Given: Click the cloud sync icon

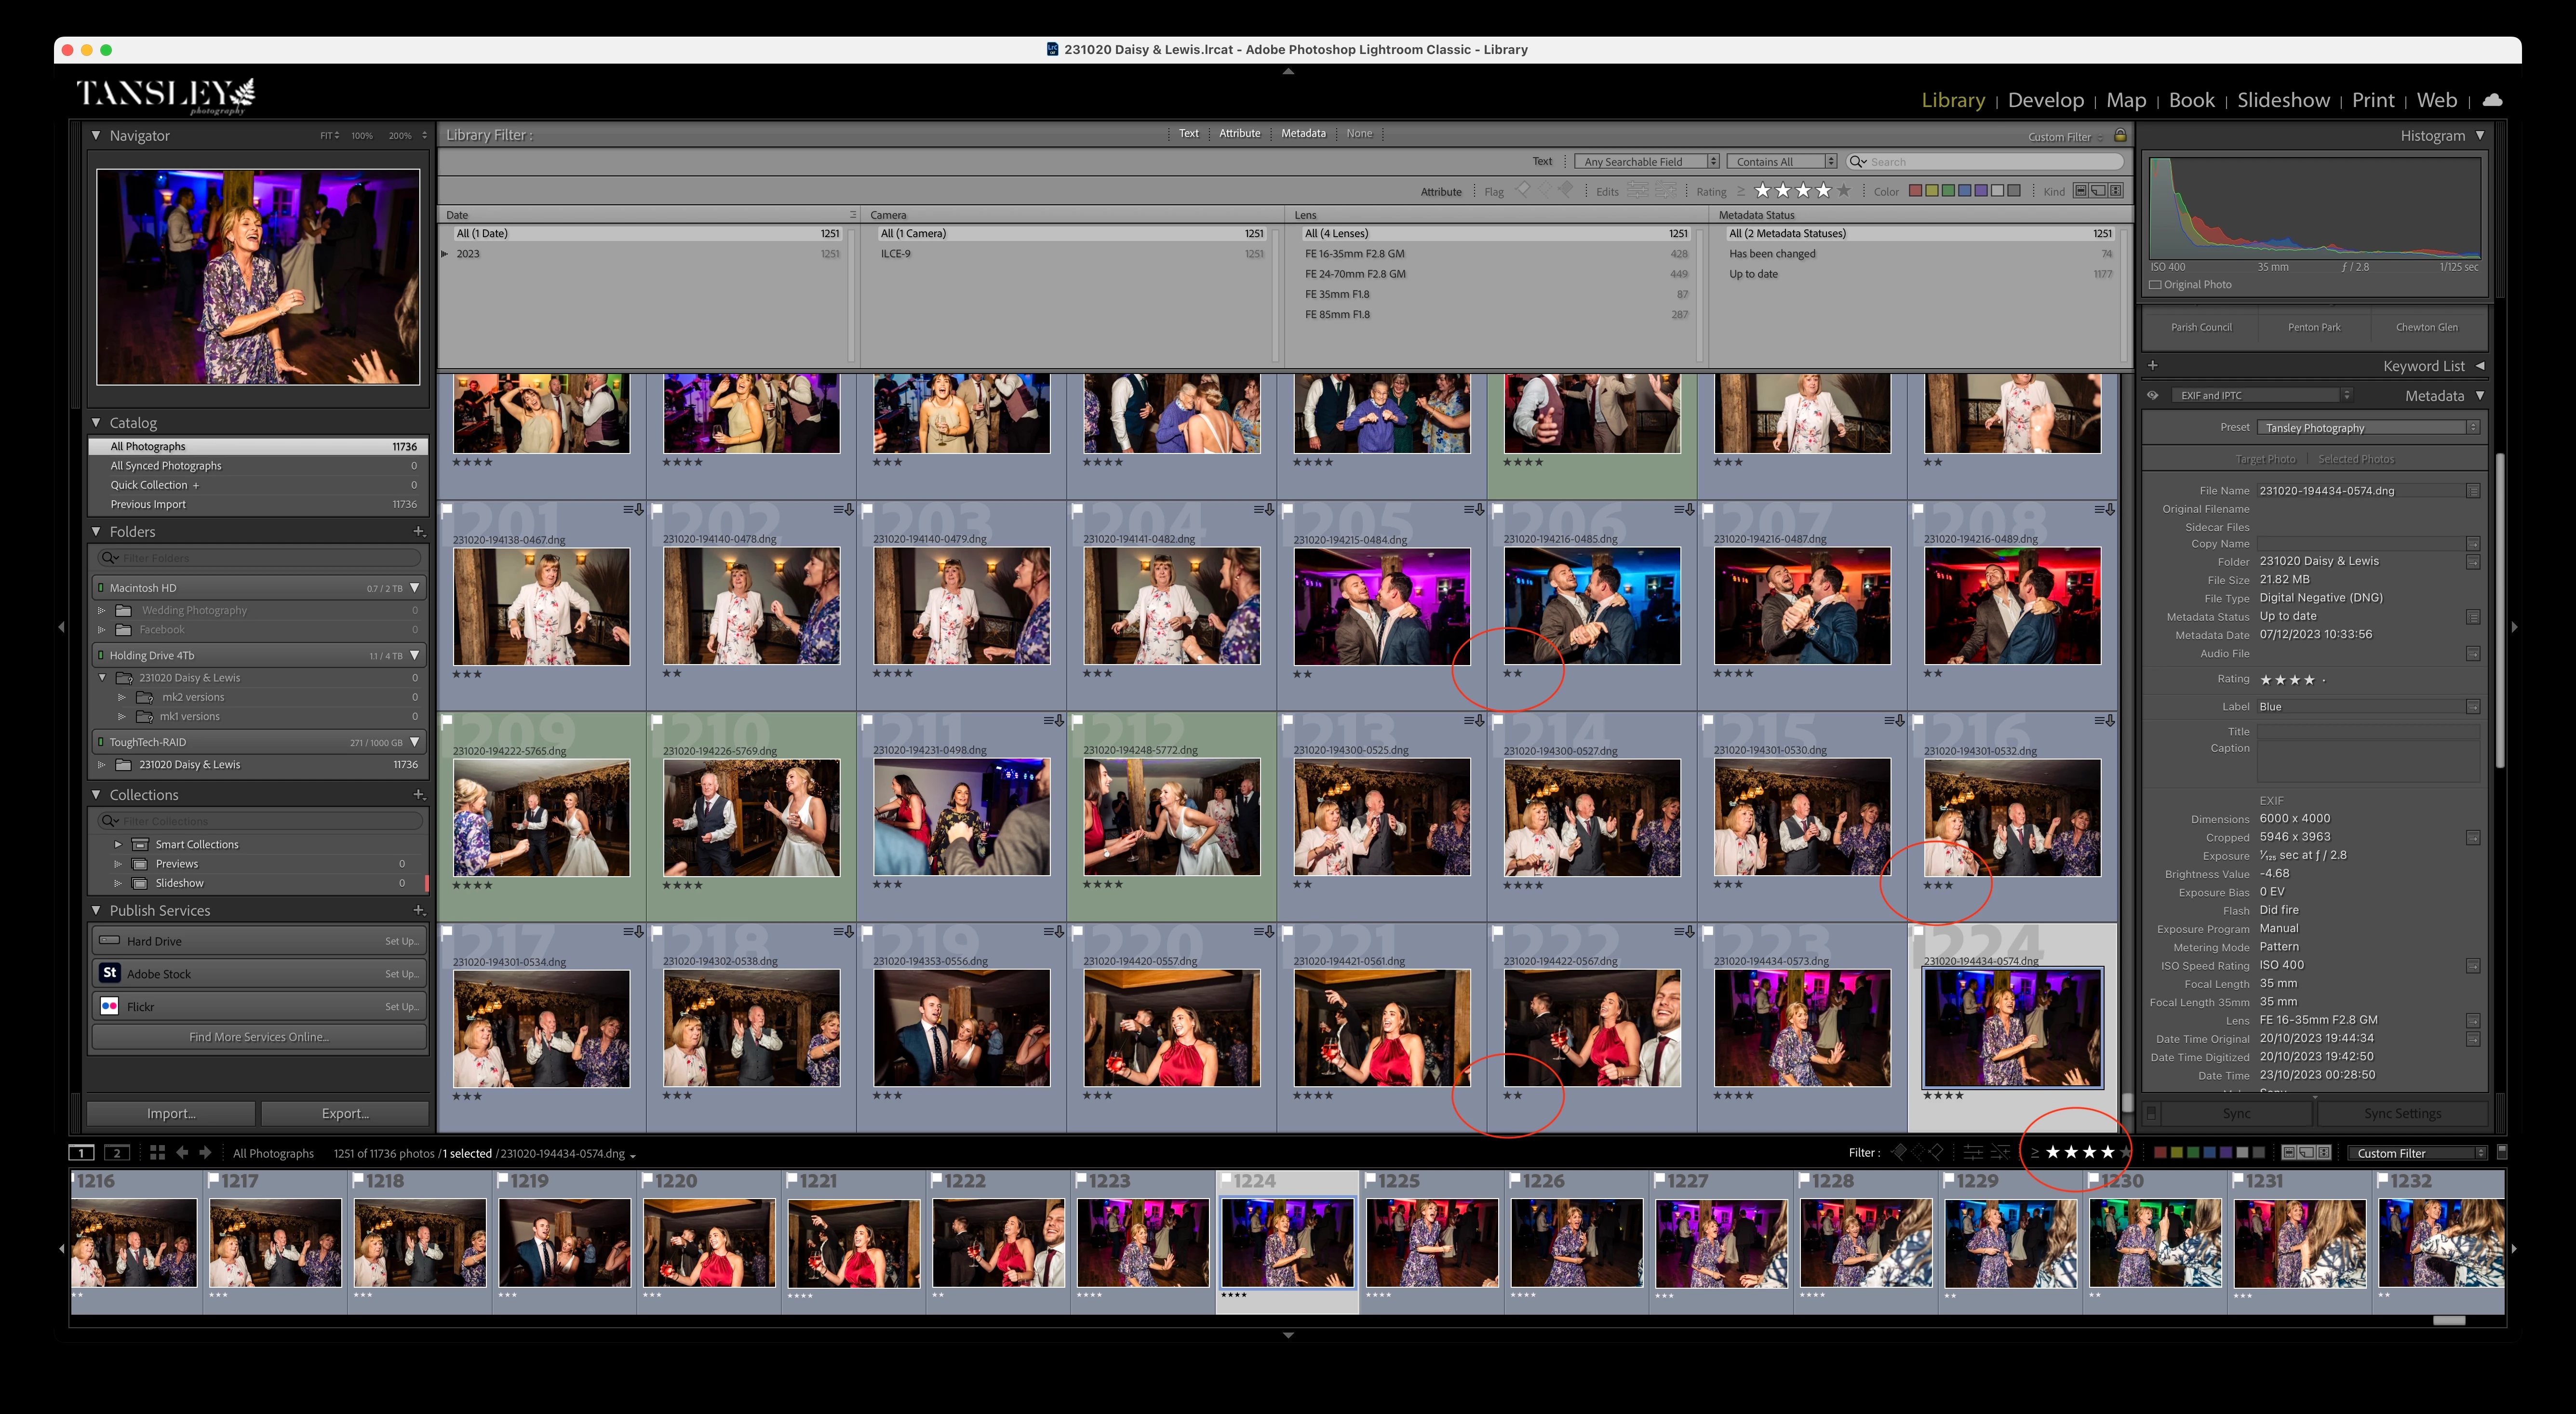Looking at the screenshot, I should click(x=2492, y=100).
